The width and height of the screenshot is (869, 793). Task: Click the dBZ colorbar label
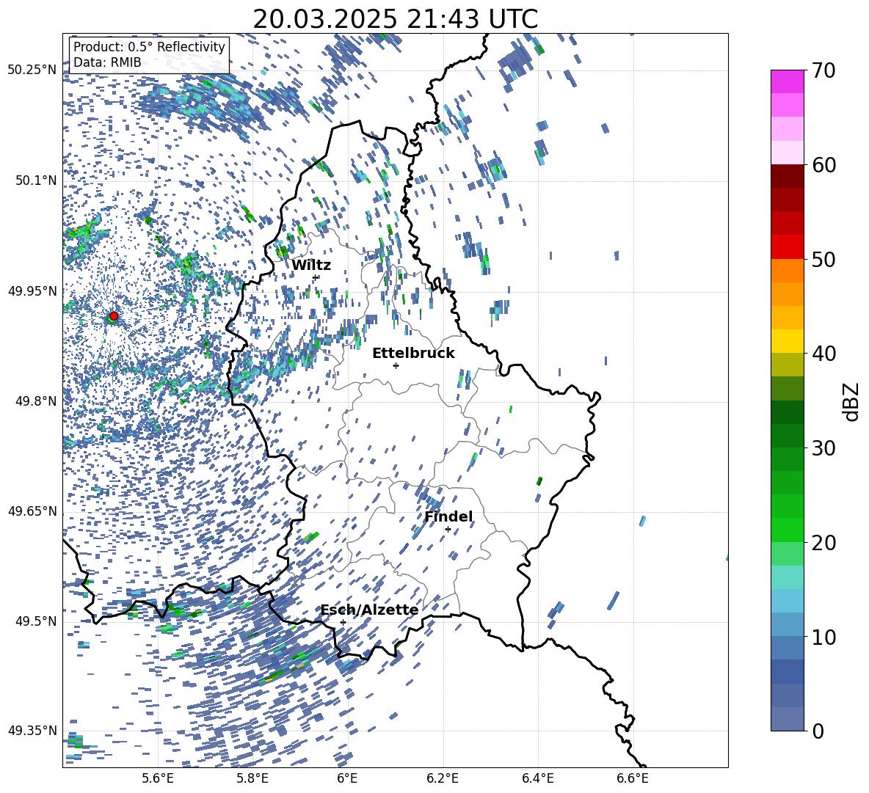(851, 401)
